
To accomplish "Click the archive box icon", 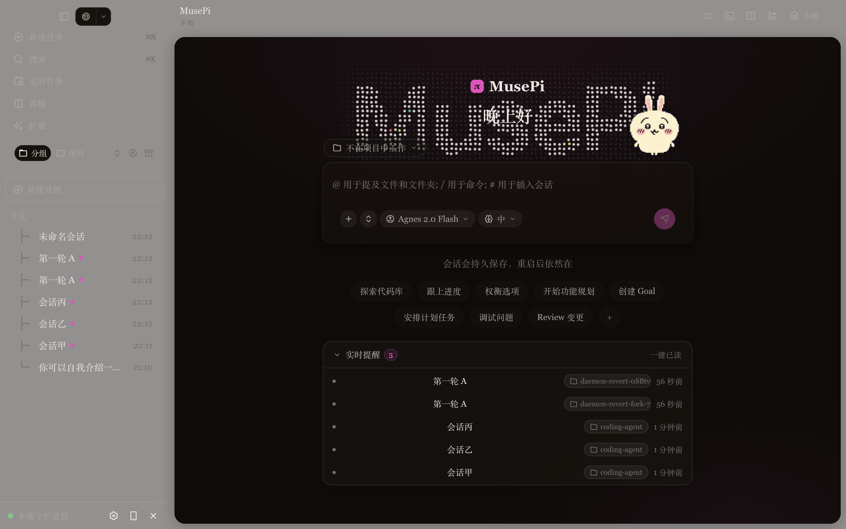I will click(149, 153).
